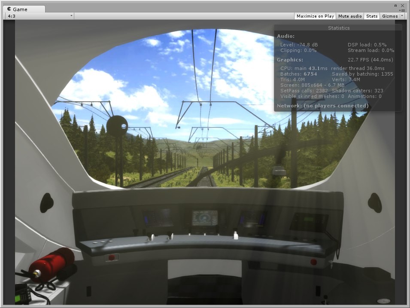The width and height of the screenshot is (410, 308).
Task: Click the center speedometer display on console
Action: pyautogui.click(x=205, y=218)
